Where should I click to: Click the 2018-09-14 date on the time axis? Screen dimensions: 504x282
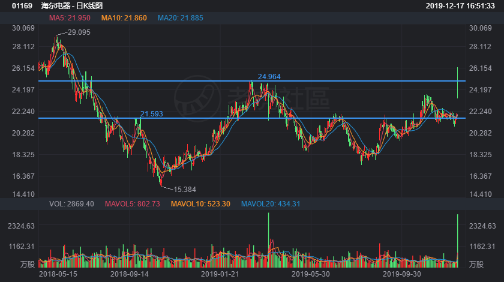pos(129,274)
